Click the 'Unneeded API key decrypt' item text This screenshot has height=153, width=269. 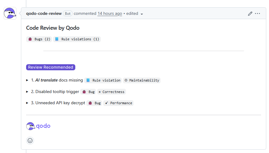pos(60,103)
